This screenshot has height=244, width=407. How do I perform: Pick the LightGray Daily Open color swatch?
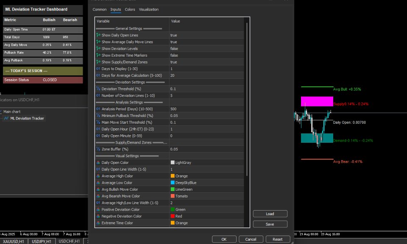click(173, 163)
